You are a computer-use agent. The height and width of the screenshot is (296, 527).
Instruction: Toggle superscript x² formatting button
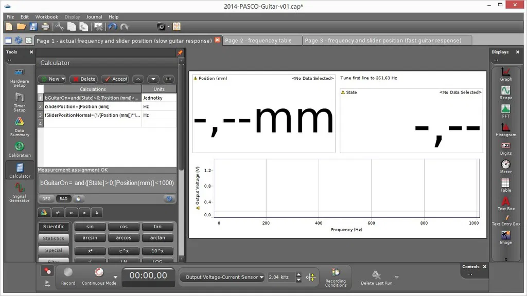[58, 213]
